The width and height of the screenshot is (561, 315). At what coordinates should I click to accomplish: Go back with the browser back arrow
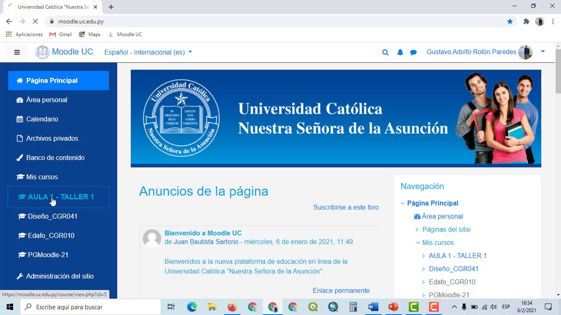9,21
